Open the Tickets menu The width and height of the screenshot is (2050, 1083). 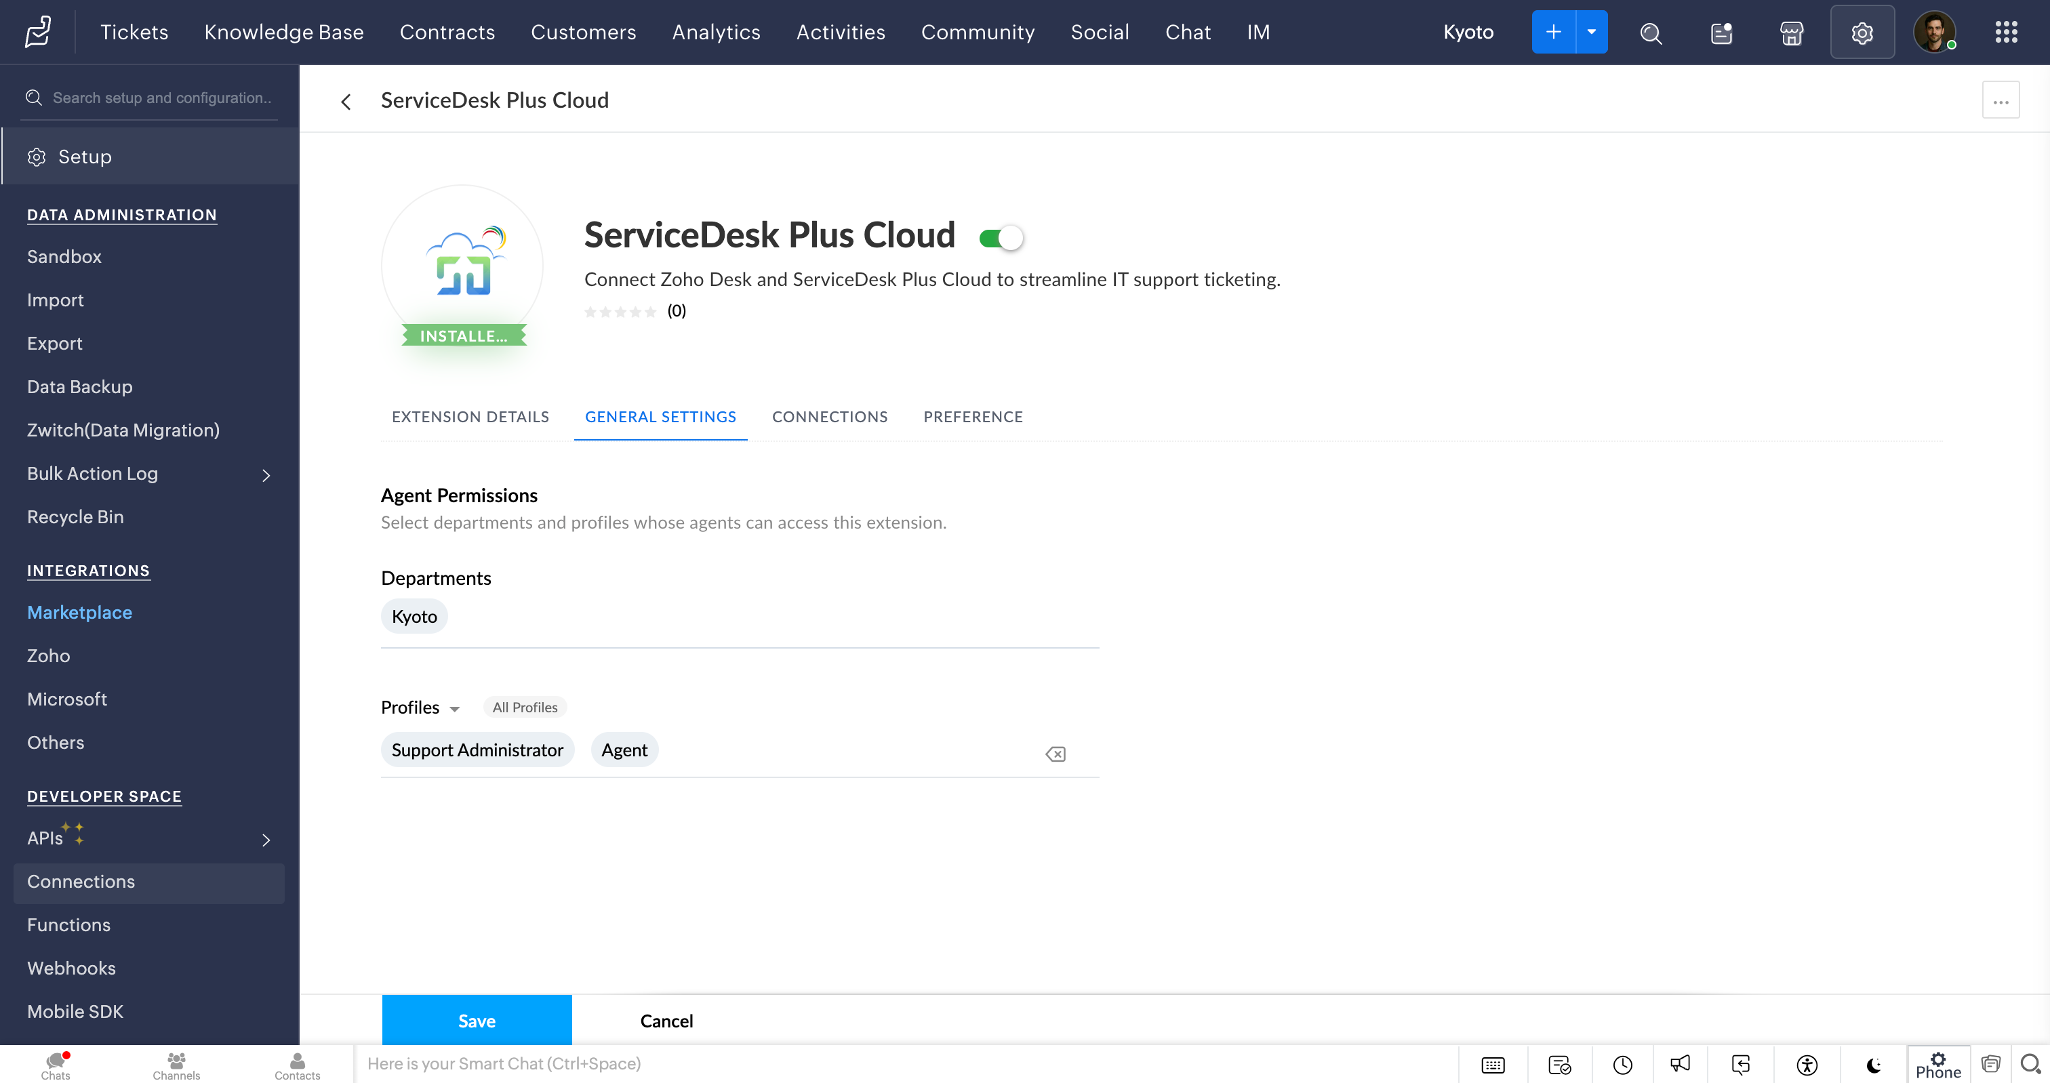[x=134, y=32]
